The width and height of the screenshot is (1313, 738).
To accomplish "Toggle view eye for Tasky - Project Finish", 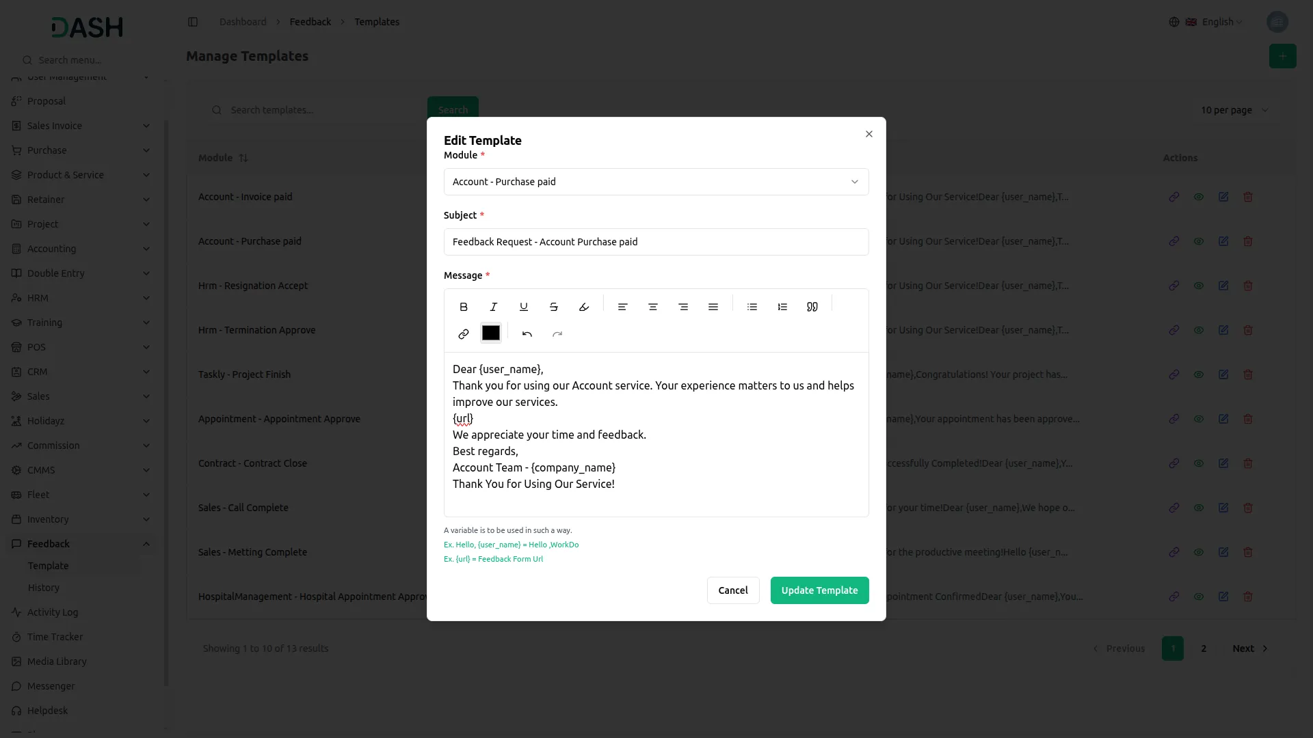I will pyautogui.click(x=1199, y=374).
